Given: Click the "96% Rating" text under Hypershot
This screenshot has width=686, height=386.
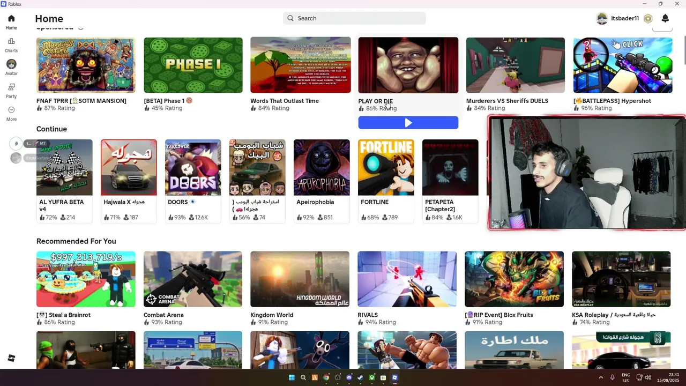Looking at the screenshot, I should [x=596, y=108].
